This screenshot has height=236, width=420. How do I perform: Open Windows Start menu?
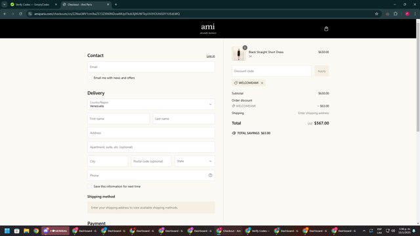(7, 231)
